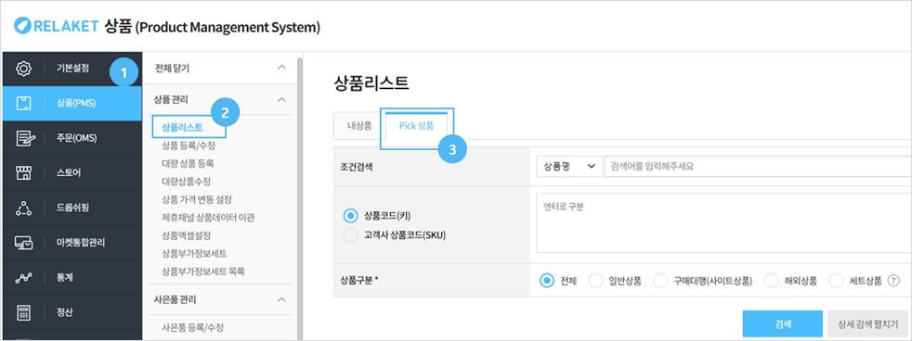The height and width of the screenshot is (341, 912).
Task: Collapse the 사은품 관리 section chevron
Action: [x=281, y=300]
